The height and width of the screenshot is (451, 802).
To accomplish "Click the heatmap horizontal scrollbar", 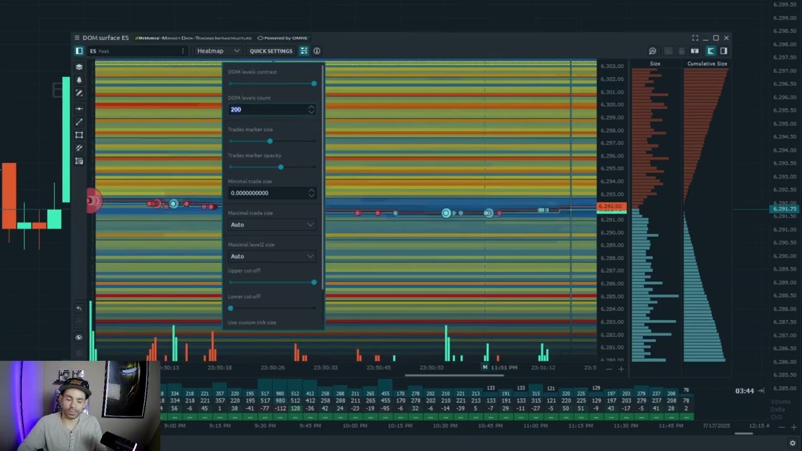I will click(454, 376).
